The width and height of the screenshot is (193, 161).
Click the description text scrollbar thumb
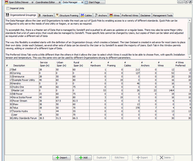190,38
